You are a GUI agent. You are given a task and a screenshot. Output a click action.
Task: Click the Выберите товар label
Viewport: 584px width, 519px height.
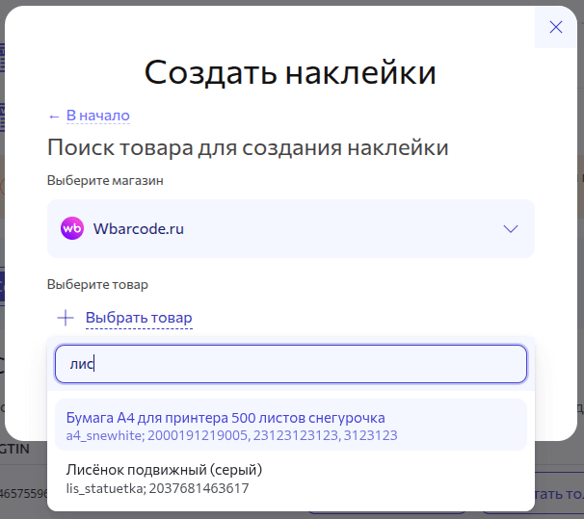(x=97, y=285)
